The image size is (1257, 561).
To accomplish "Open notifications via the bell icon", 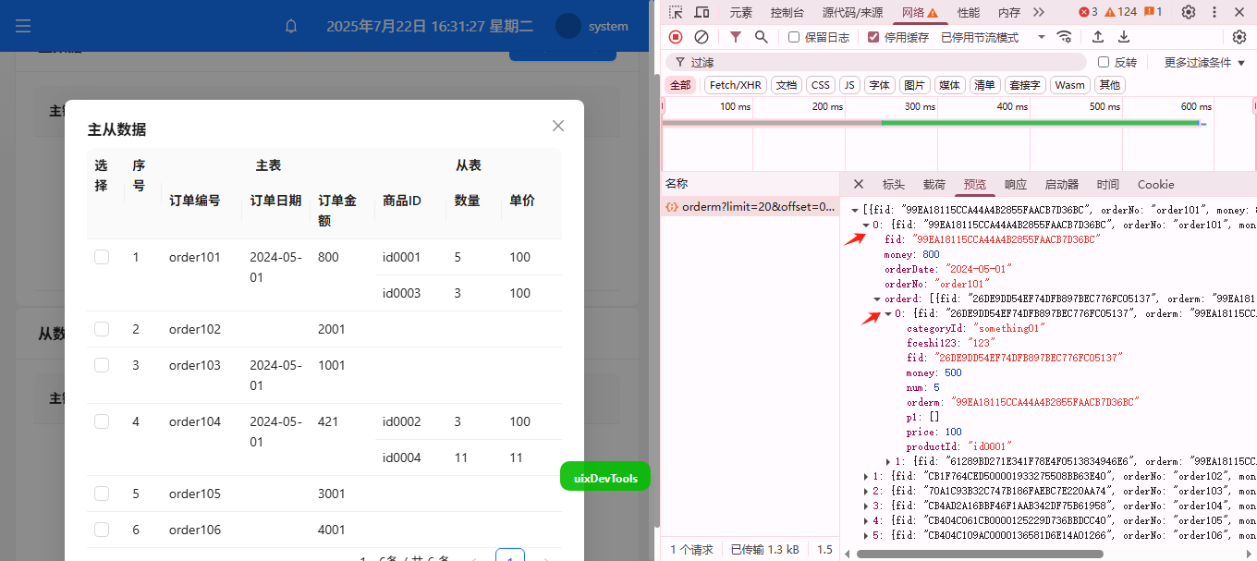I will click(291, 27).
